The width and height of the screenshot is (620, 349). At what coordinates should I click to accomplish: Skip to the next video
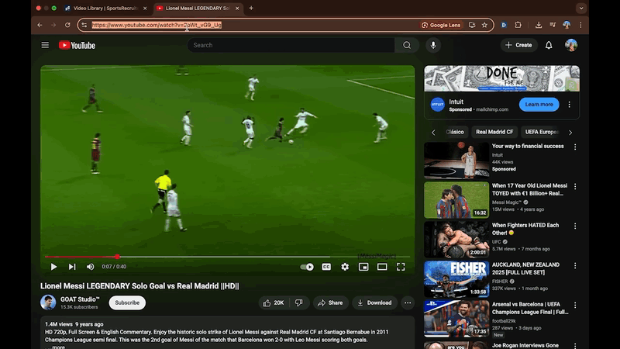click(72, 267)
